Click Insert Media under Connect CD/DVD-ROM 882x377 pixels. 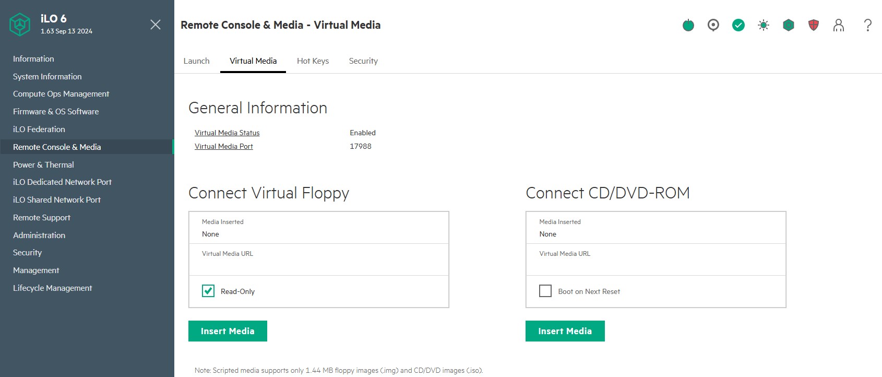click(565, 331)
